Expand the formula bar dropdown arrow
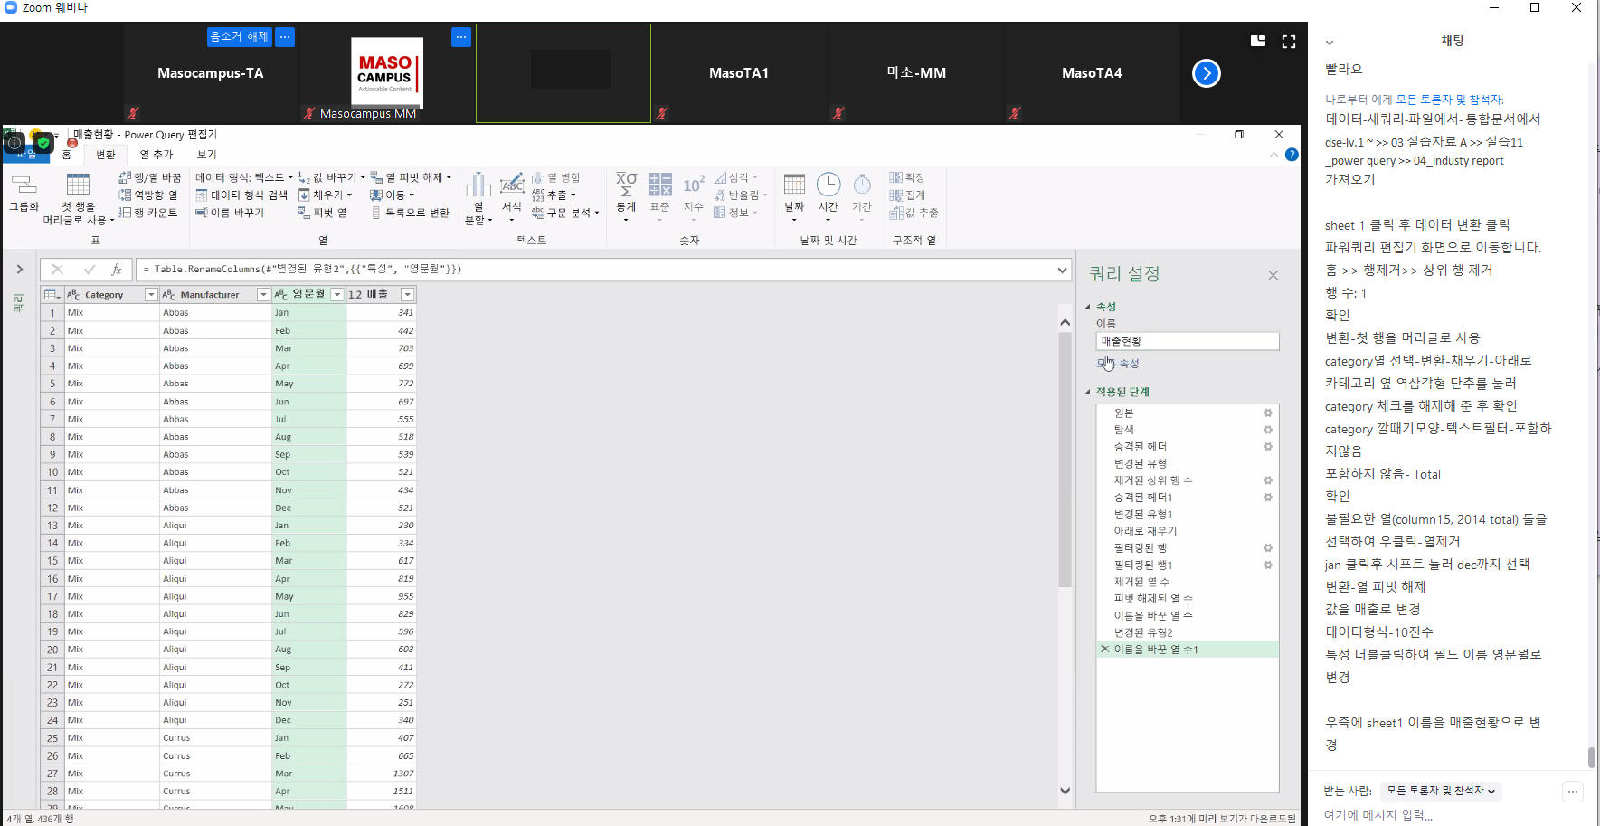The height and width of the screenshot is (826, 1600). [1062, 270]
